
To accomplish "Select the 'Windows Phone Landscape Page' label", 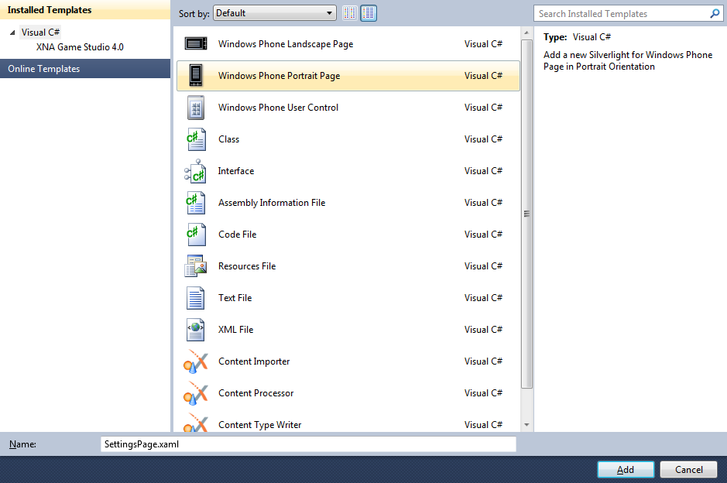I will [286, 44].
